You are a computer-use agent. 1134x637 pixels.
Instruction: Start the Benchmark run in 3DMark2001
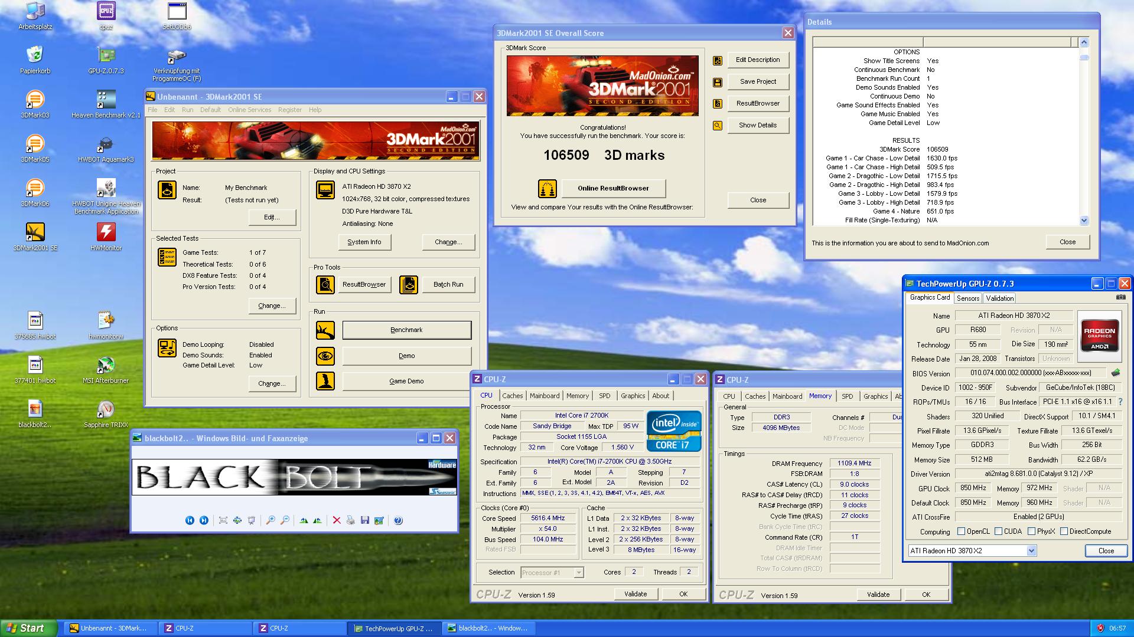click(x=406, y=330)
